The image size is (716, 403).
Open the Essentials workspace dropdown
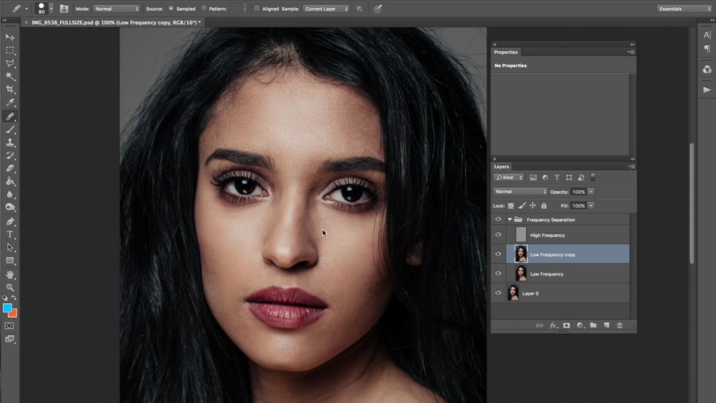point(684,9)
